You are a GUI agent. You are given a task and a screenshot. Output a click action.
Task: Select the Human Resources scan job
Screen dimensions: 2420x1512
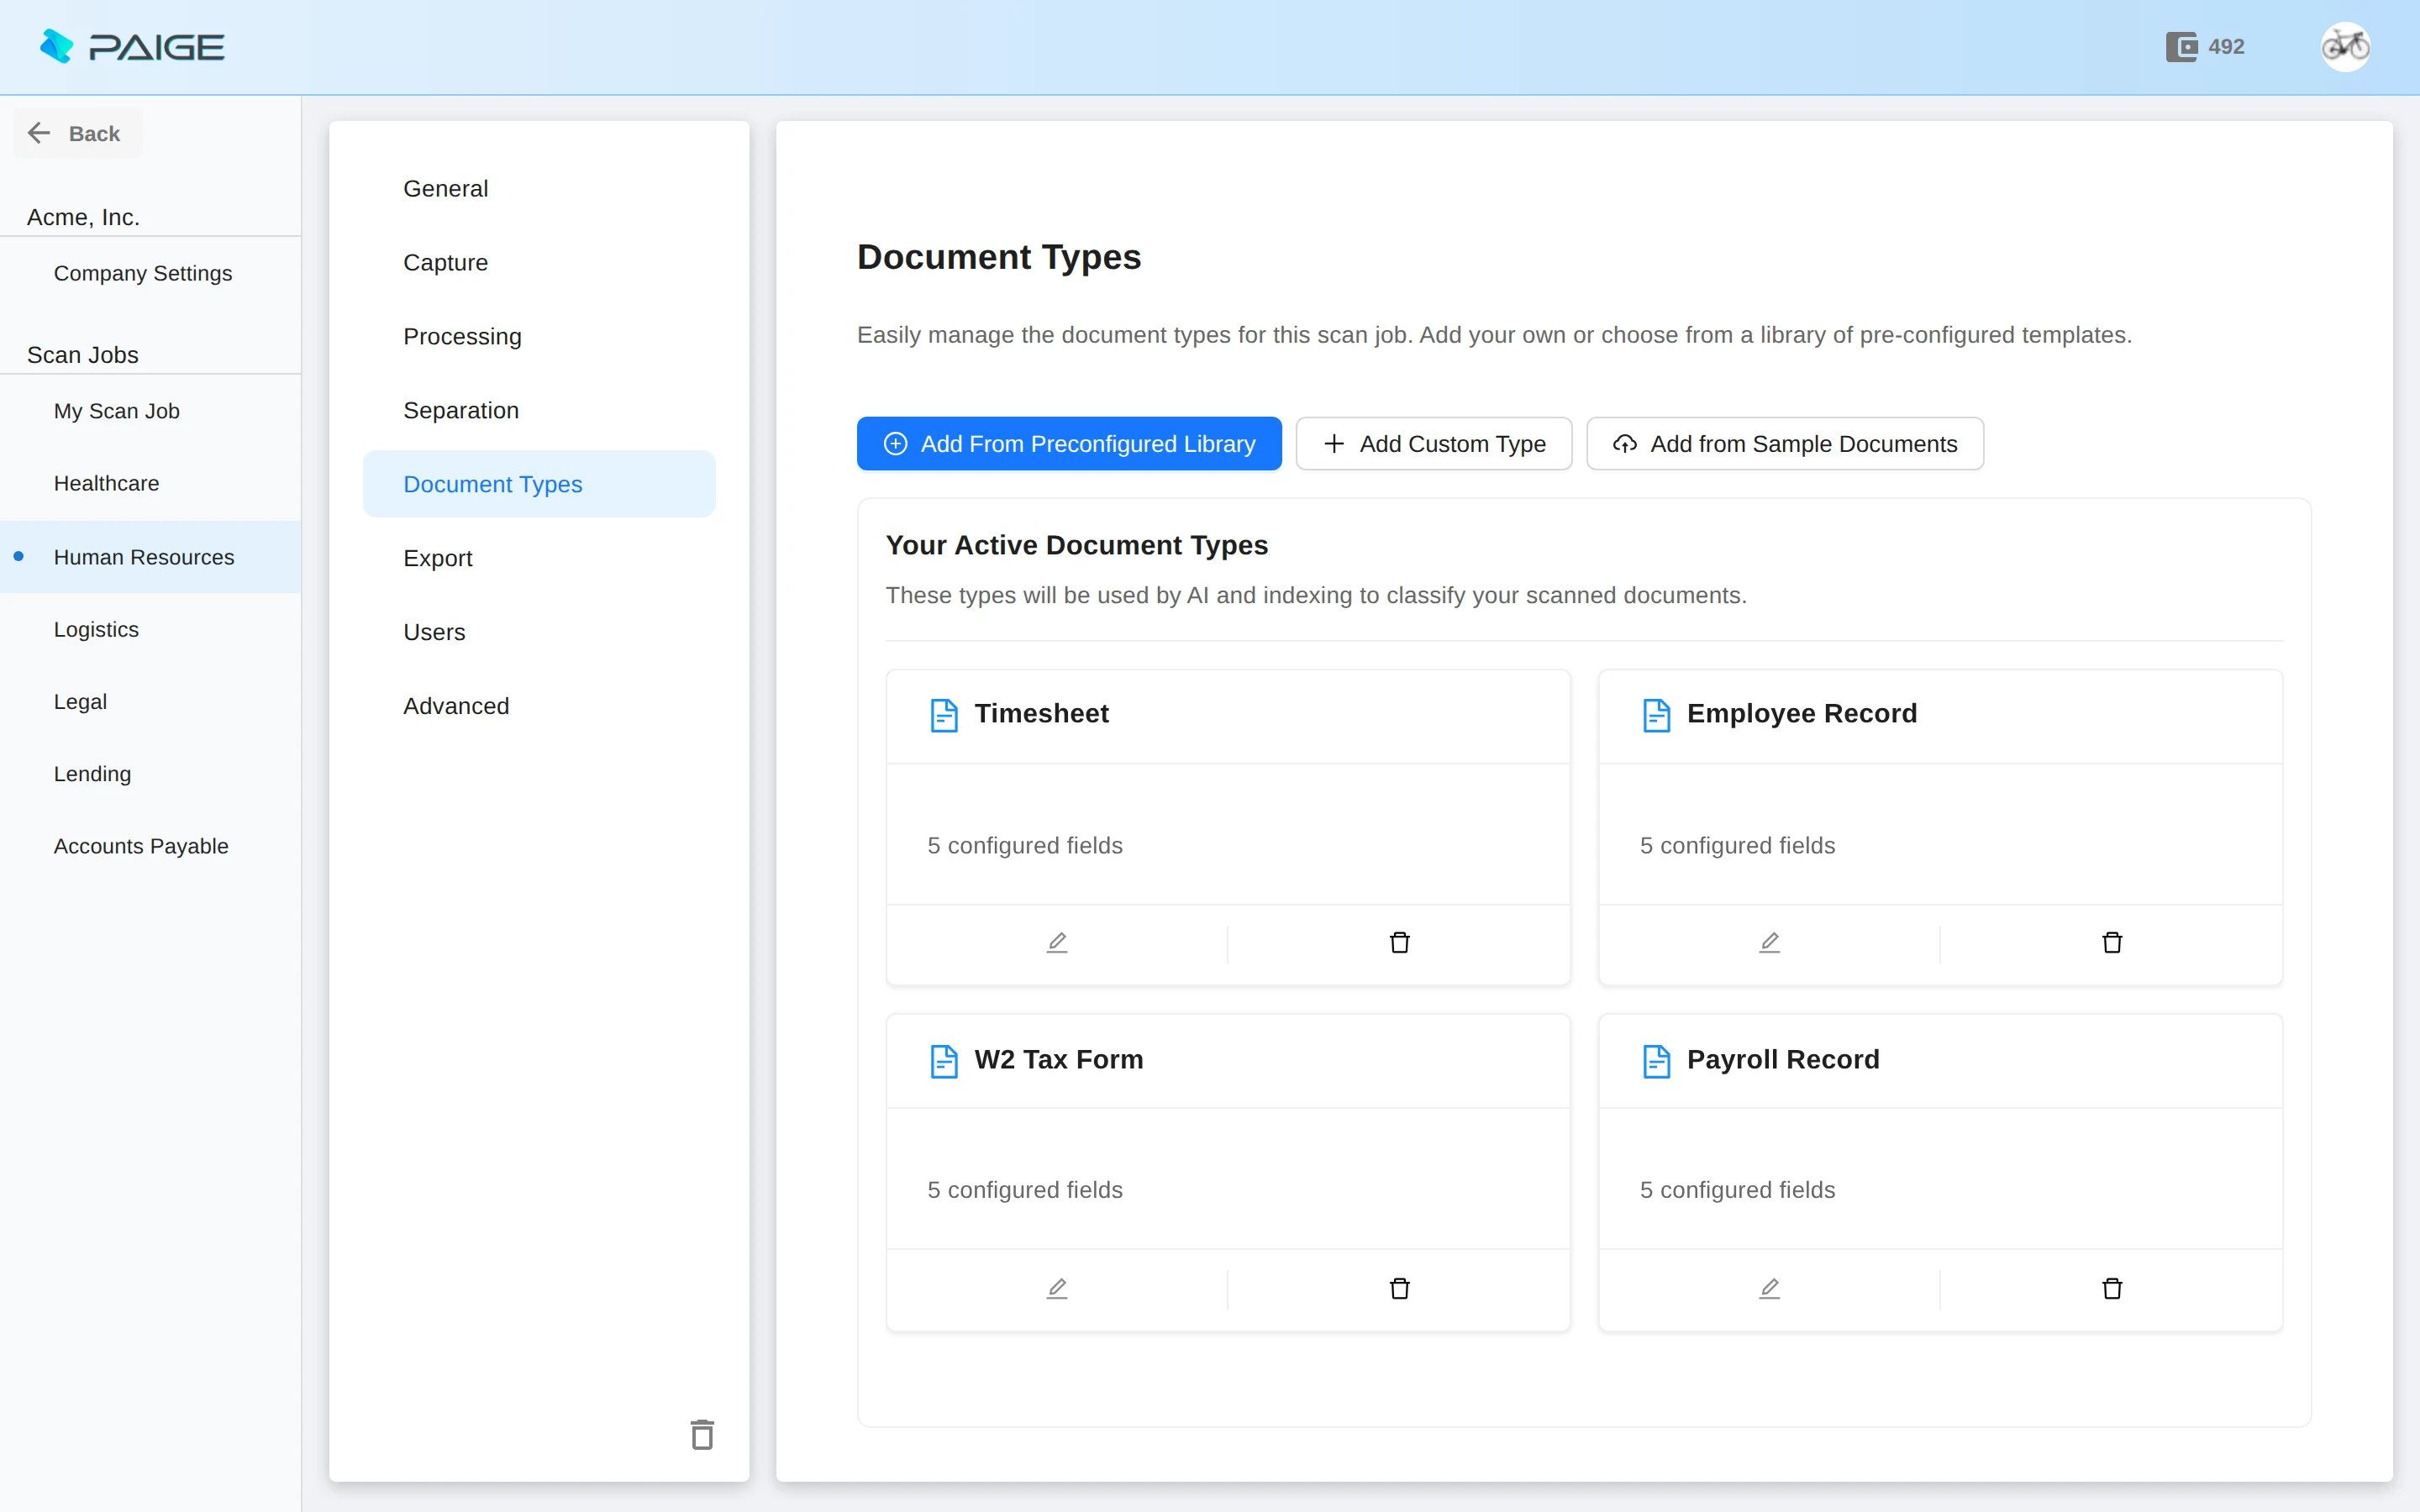150,557
